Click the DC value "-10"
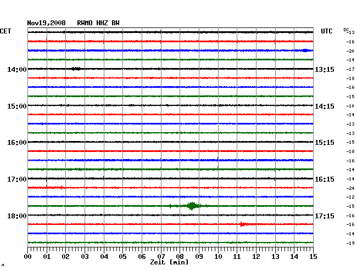Screen dimensions: 357x271 [x=350, y=106]
